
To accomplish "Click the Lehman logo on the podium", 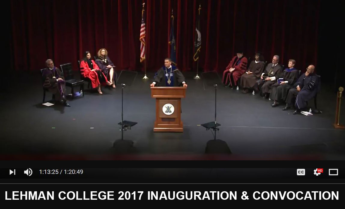I will (x=168, y=109).
